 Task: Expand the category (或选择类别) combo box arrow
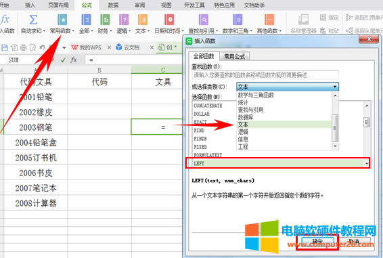coord(335,87)
